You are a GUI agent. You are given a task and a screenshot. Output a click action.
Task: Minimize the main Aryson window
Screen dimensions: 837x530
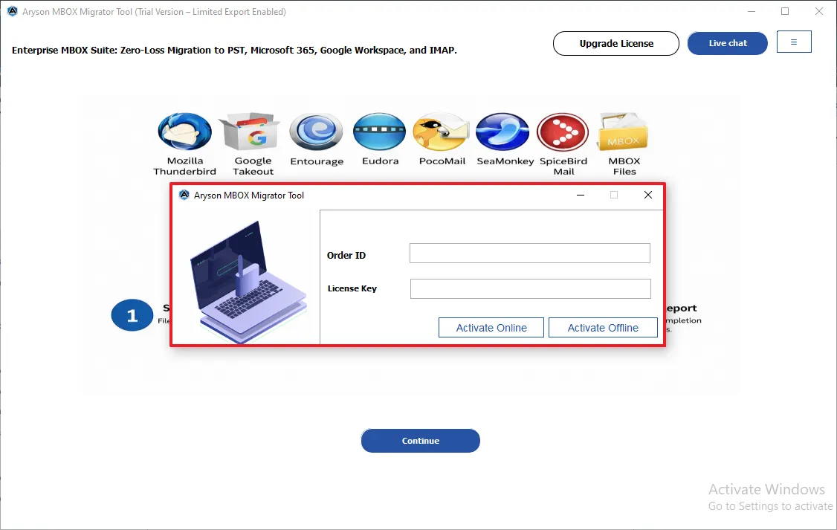751,11
